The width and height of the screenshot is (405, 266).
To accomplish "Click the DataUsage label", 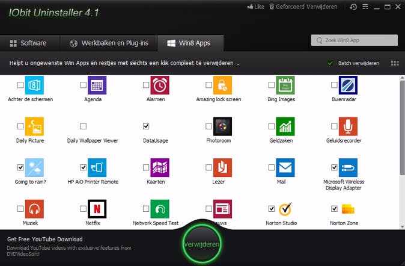I will 156,140.
